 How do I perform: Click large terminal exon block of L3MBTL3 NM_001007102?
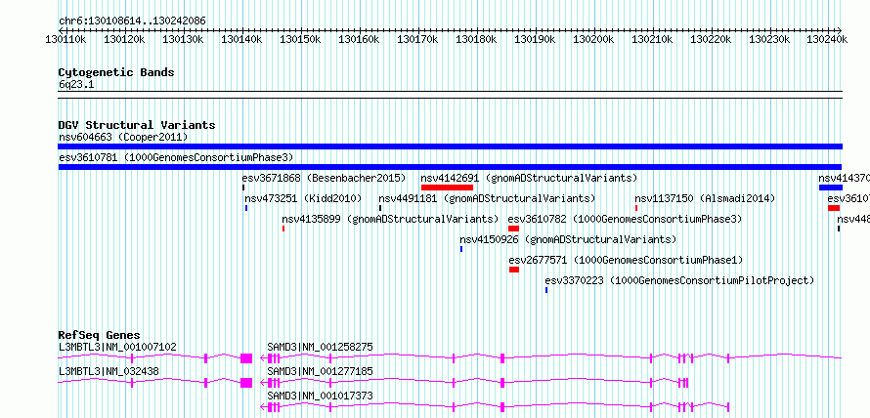click(246, 358)
